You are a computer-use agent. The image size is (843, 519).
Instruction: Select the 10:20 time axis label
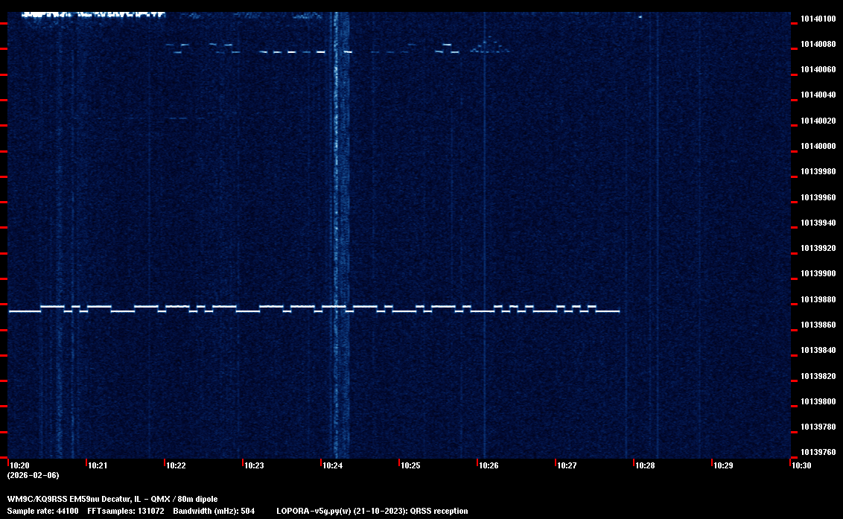(19, 465)
